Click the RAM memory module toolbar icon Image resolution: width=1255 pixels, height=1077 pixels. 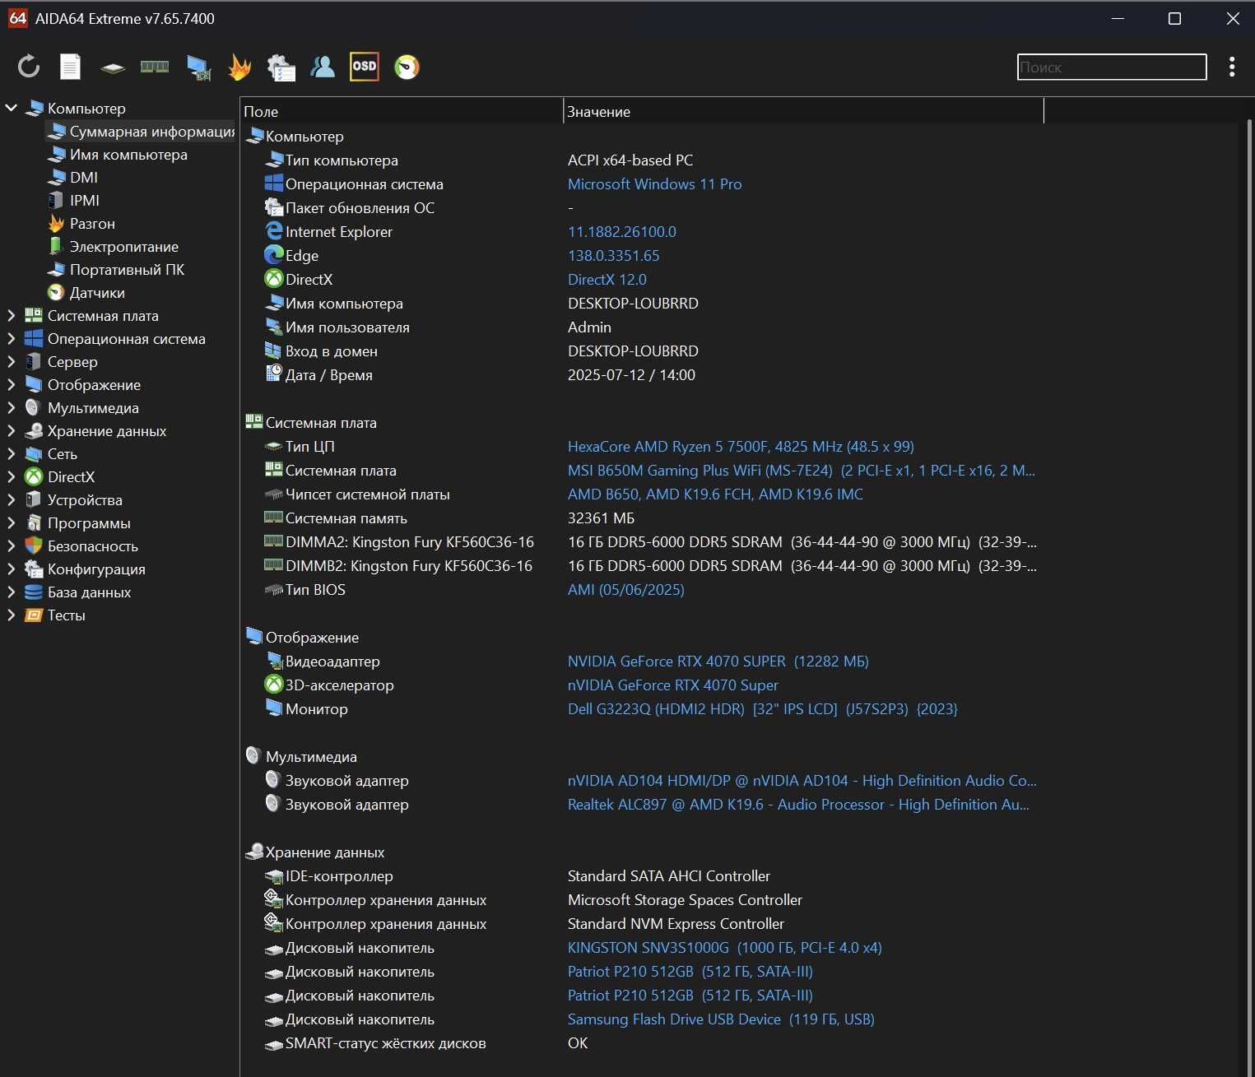[155, 67]
